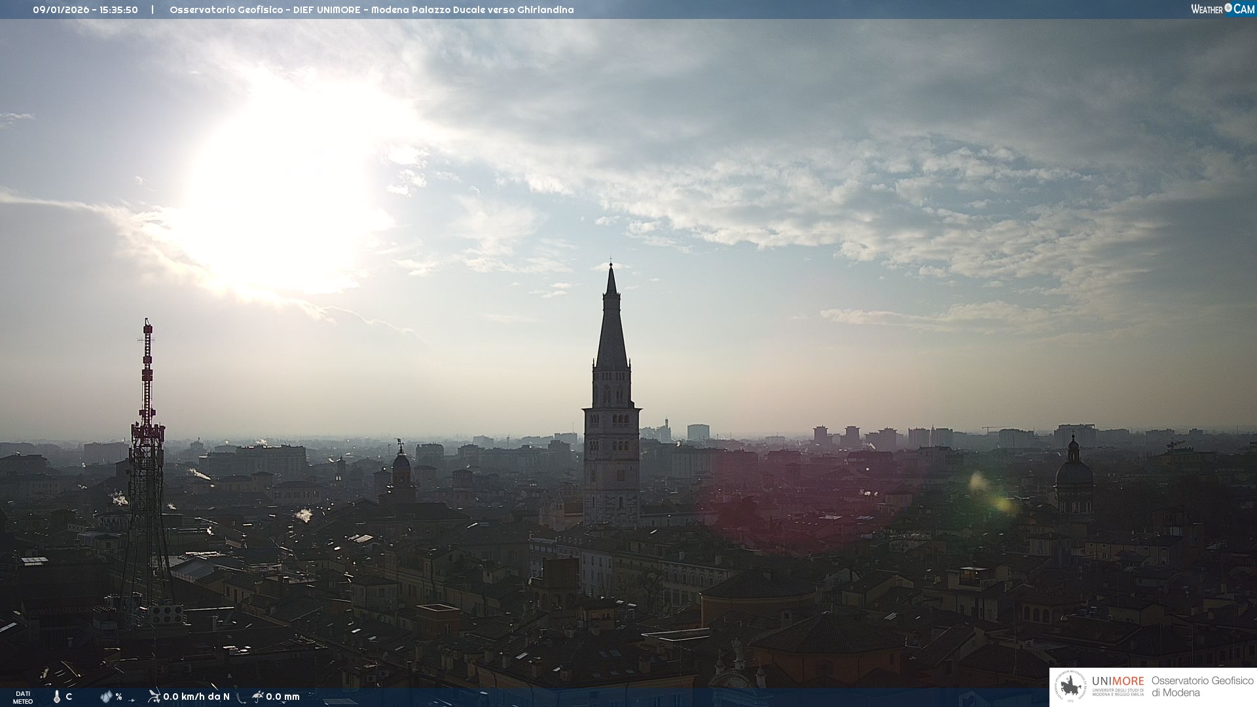
Task: Click the humidity water drops icon
Action: click(106, 697)
